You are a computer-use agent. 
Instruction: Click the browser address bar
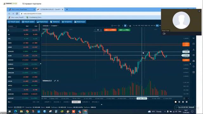tap(91, 14)
